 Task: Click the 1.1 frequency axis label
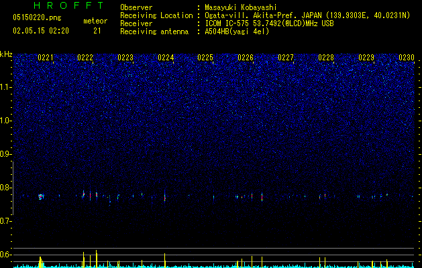tap(6, 87)
